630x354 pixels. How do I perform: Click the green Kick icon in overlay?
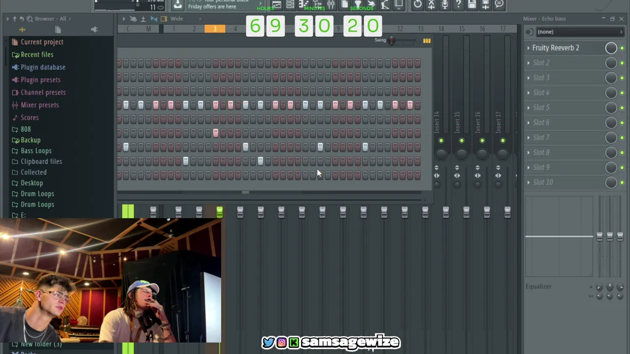click(294, 342)
